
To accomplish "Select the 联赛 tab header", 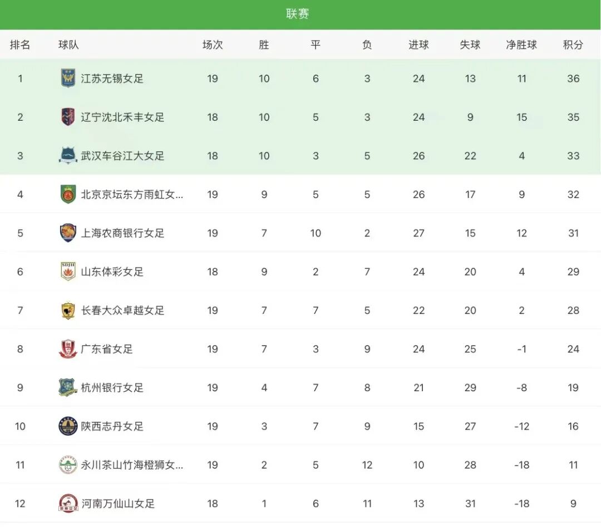I will click(x=297, y=14).
